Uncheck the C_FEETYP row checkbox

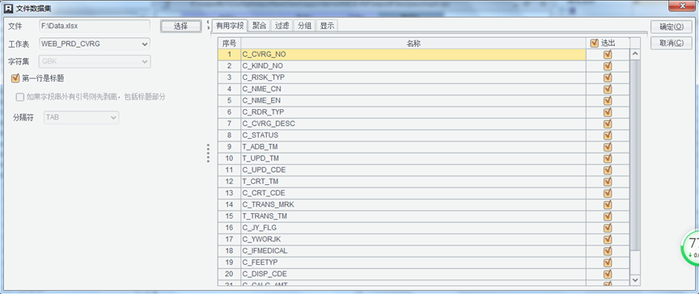(608, 262)
